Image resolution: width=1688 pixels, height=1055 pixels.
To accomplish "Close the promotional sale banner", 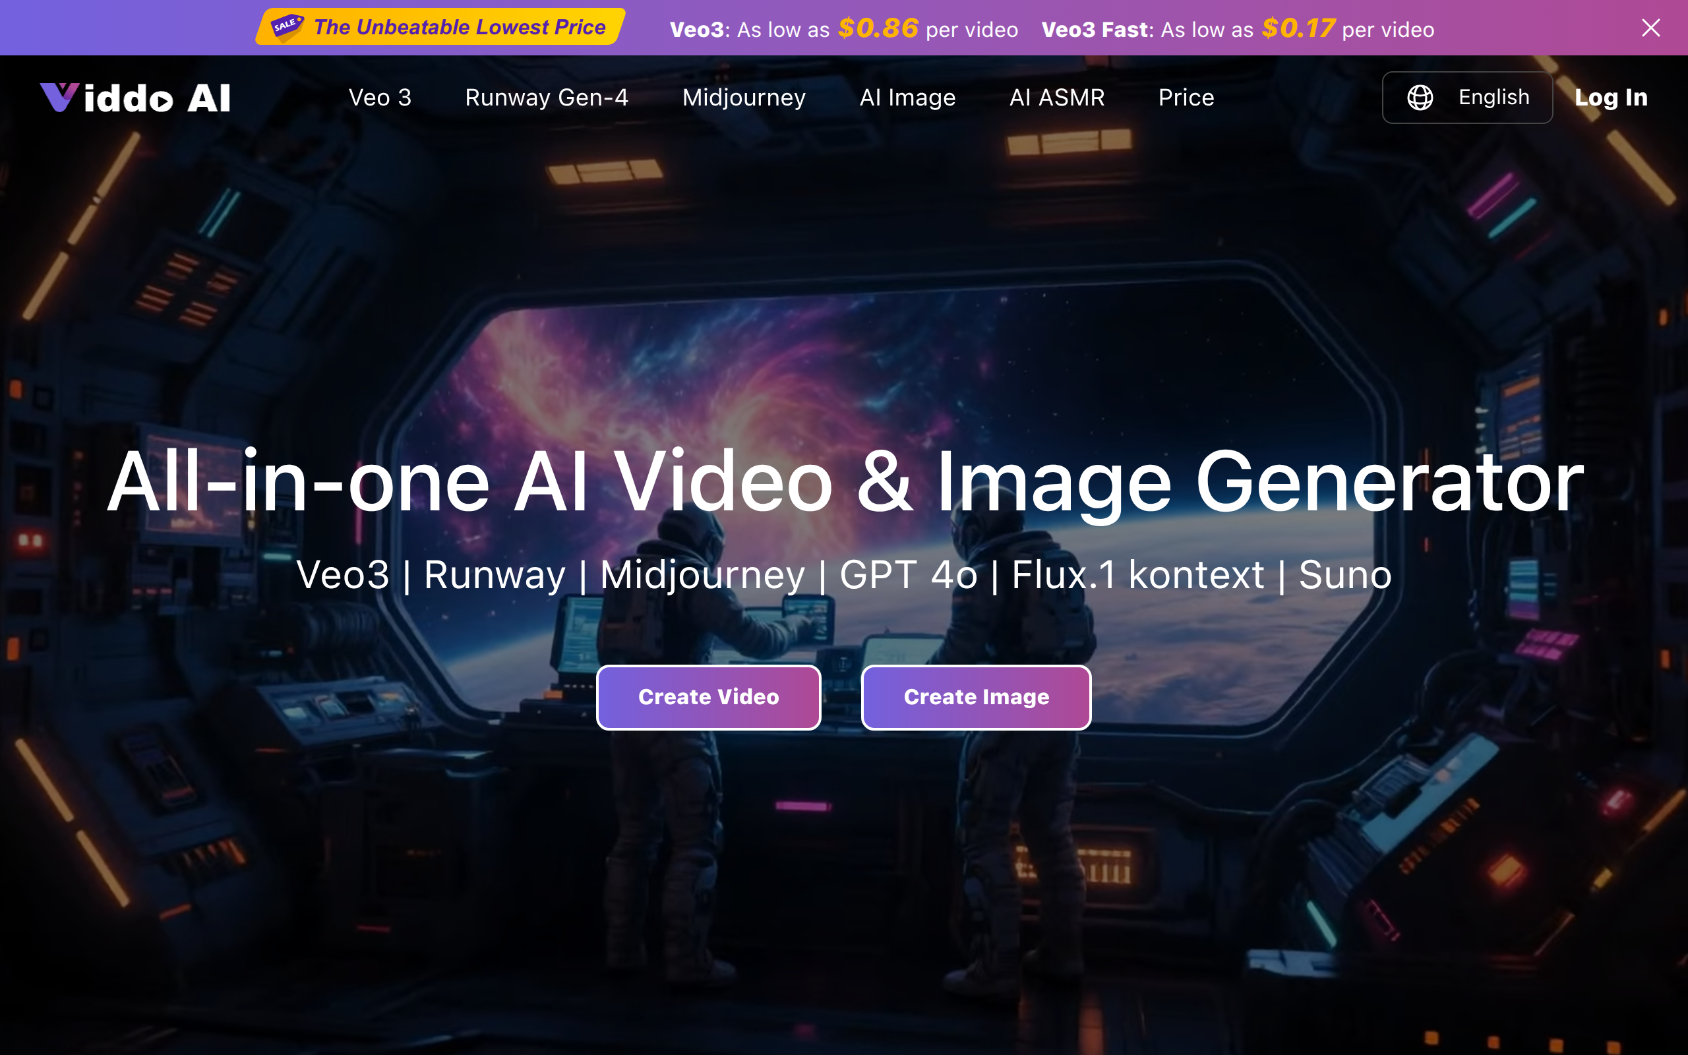I will tap(1650, 28).
